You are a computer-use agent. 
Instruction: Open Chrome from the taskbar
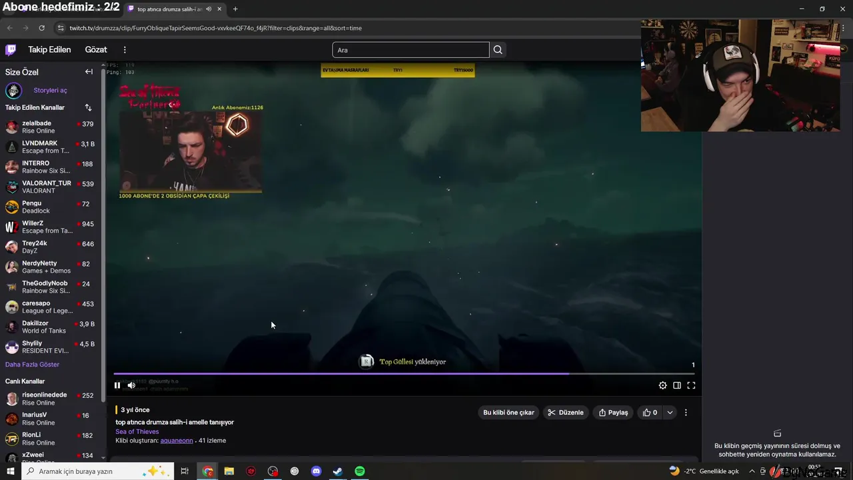pyautogui.click(x=208, y=471)
